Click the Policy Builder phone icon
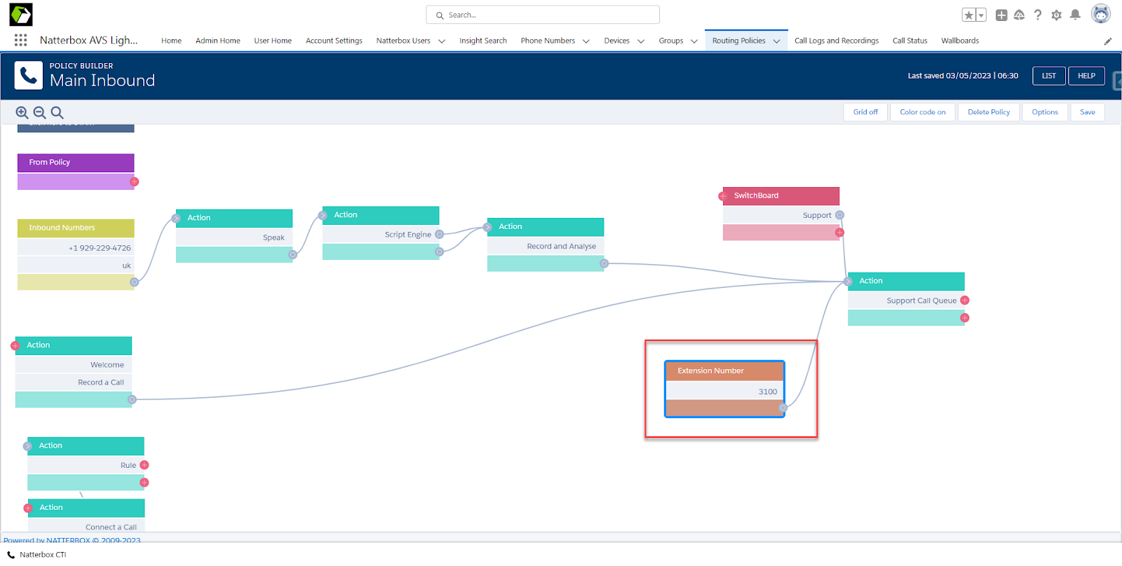 29,76
